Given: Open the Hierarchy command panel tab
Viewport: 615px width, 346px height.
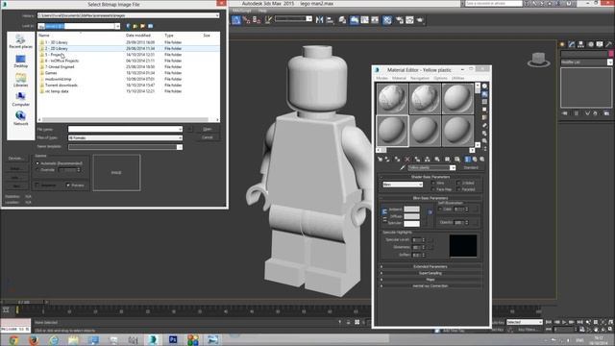Looking at the screenshot, I should (x=580, y=44).
